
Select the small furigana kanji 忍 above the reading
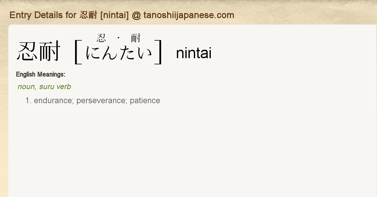click(101, 38)
